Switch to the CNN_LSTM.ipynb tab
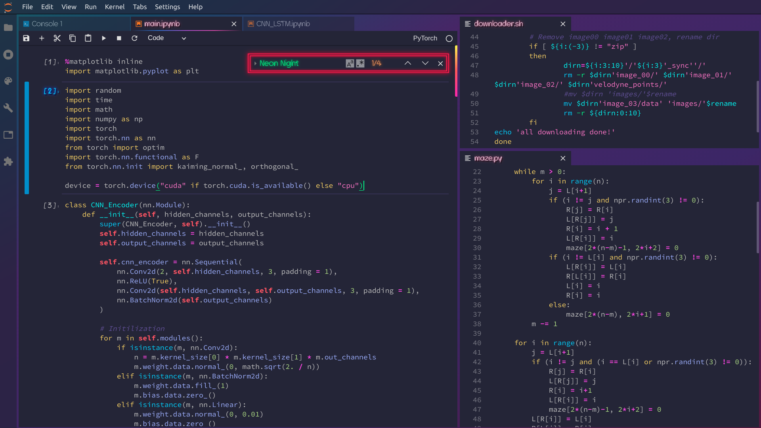Image resolution: width=761 pixels, height=428 pixels. pyautogui.click(x=283, y=24)
